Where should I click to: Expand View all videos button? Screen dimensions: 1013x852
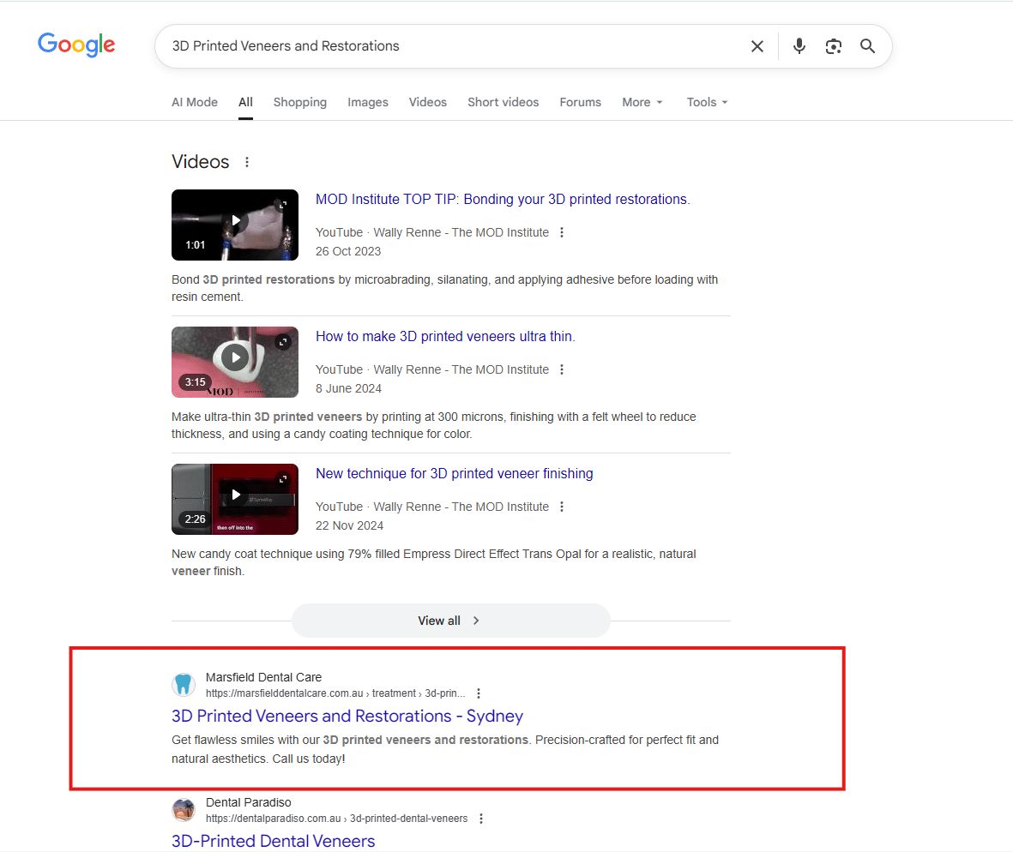tap(450, 621)
